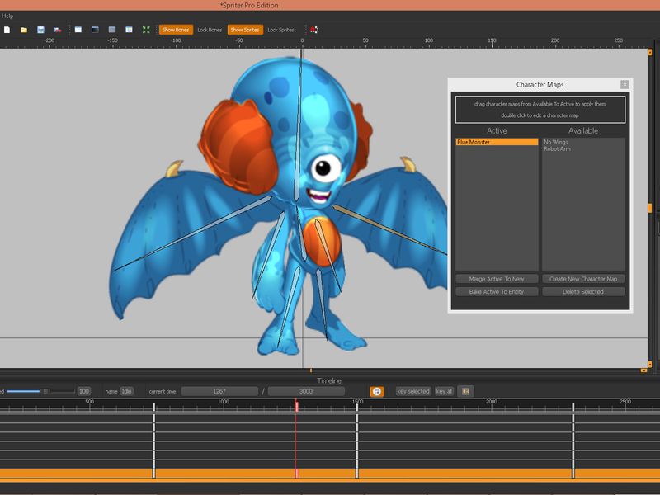Select No Wings in the Available list
This screenshot has height=495, width=660.
coord(555,142)
